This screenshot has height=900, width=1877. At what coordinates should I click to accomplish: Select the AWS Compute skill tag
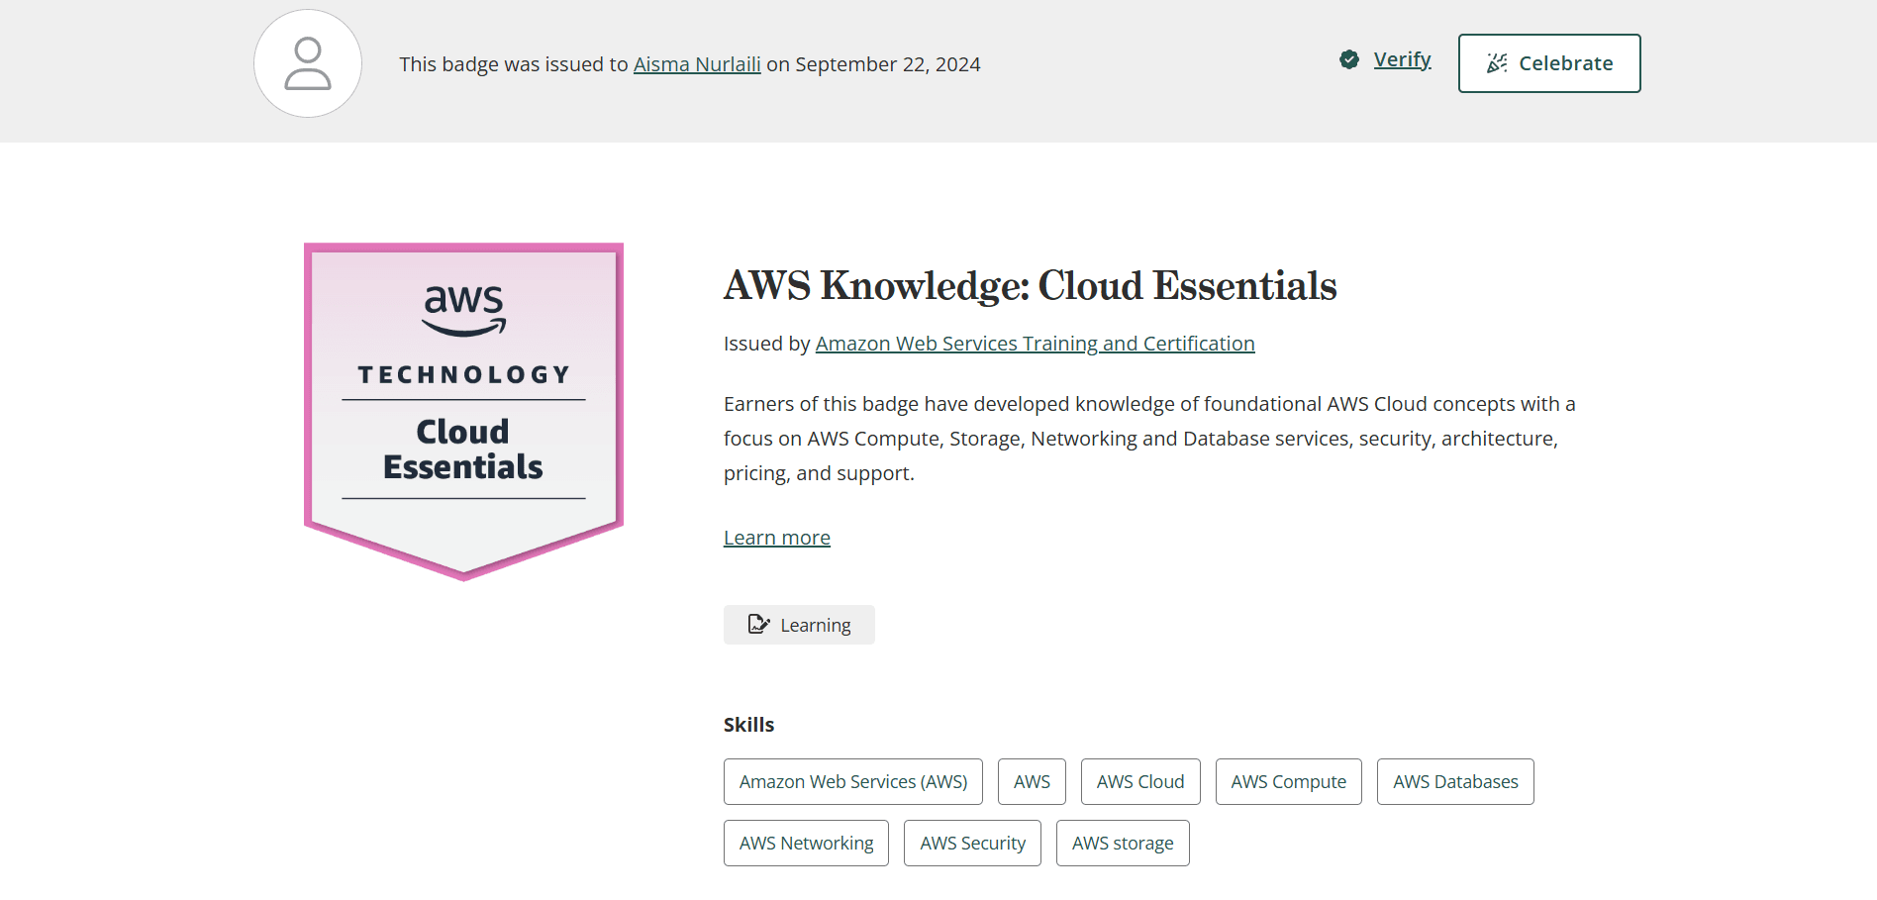coord(1289,781)
